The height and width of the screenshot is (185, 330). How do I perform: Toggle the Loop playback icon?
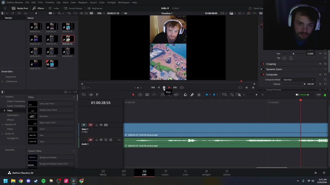(x=182, y=88)
